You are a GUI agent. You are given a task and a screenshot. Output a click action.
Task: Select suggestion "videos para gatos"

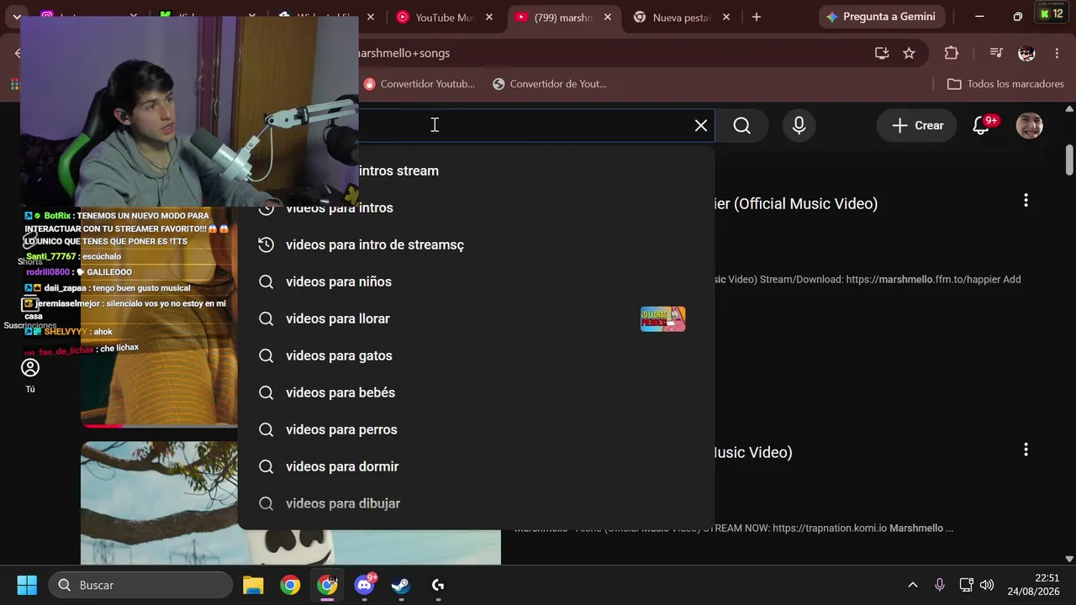click(x=476, y=355)
